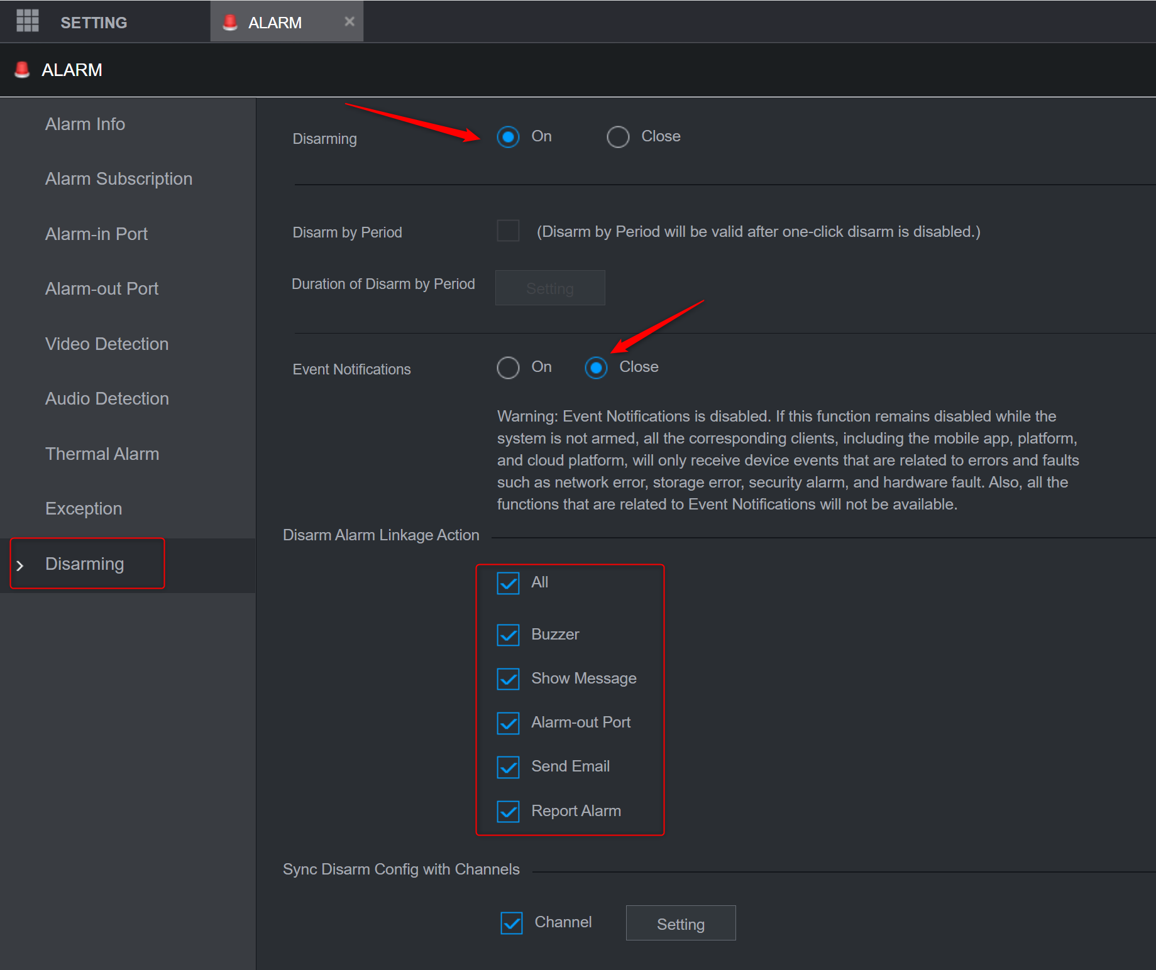1156x970 pixels.
Task: Open Thermal Alarm settings
Action: (102, 454)
